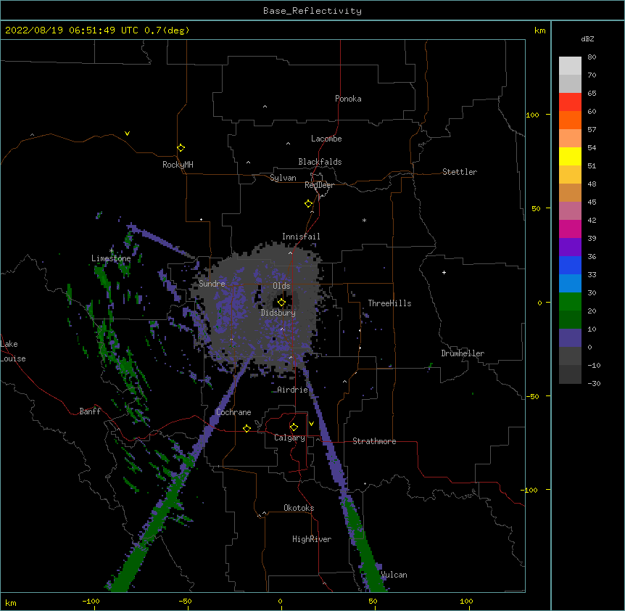
Task: Click the ThreeHills label
Action: tap(389, 303)
